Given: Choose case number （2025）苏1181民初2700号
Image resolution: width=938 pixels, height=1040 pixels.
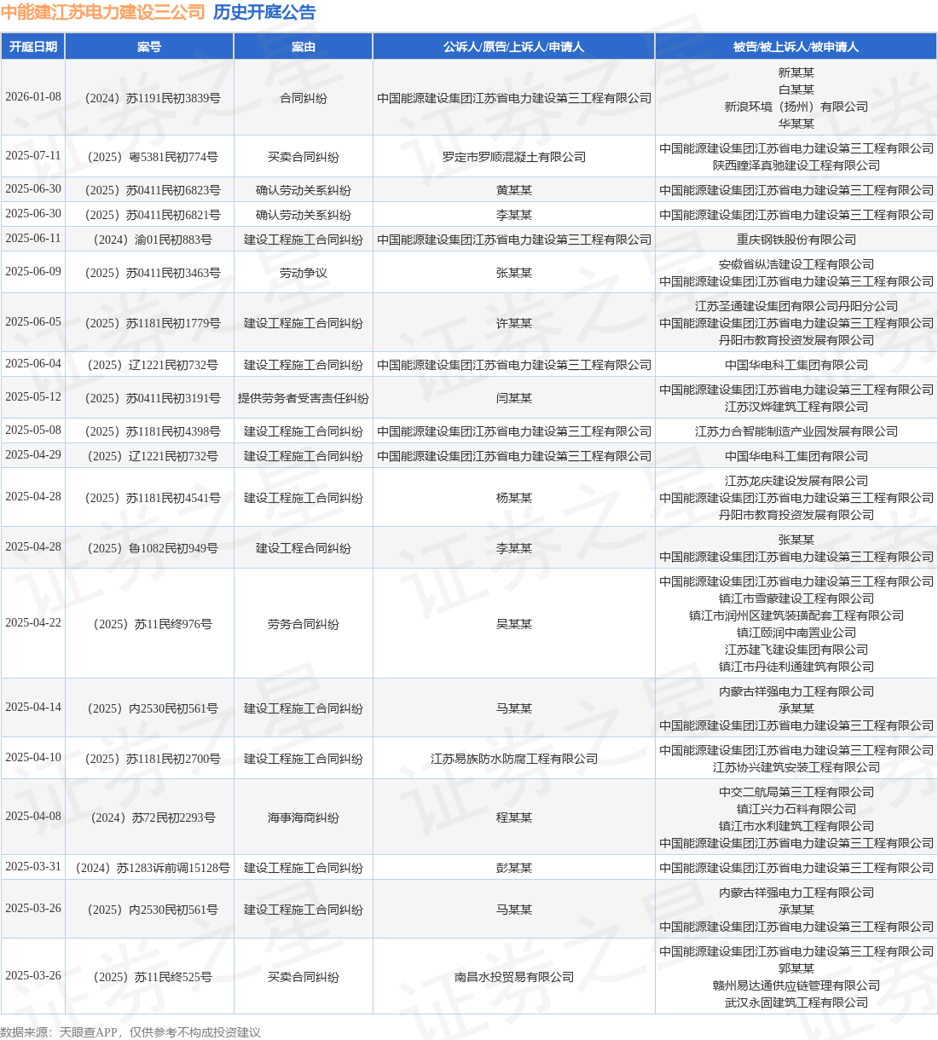Looking at the screenshot, I should [149, 759].
